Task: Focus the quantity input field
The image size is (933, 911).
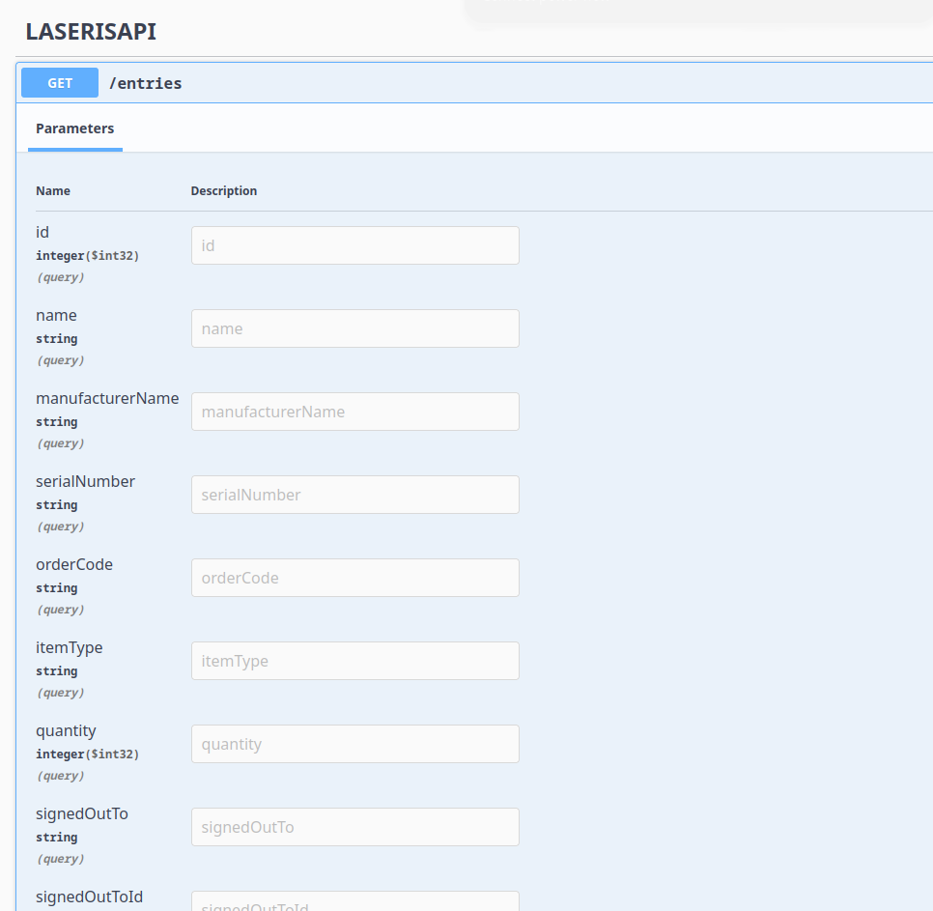Action: tap(354, 744)
